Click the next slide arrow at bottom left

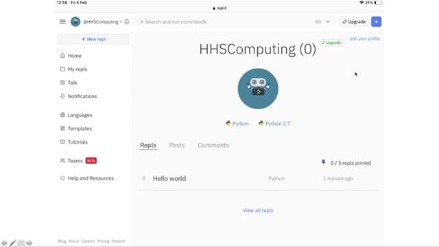point(29,243)
